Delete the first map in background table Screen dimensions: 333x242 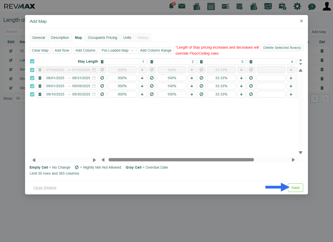click(322, 51)
